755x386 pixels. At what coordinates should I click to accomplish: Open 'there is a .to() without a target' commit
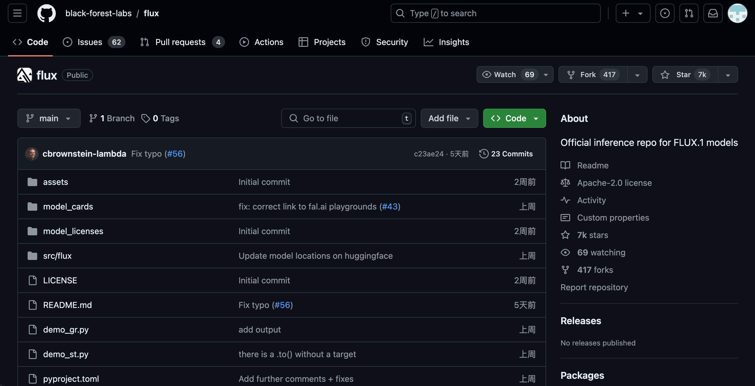297,354
